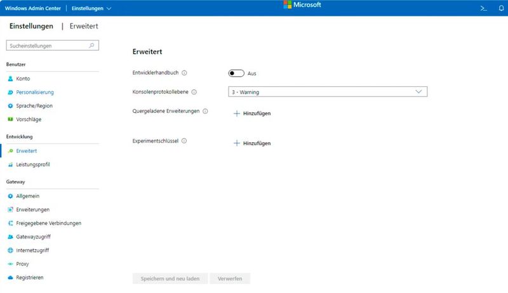Image resolution: width=508 pixels, height=293 pixels.
Task: Add an Experimentschlüssel via Hinzufügen
Action: [252, 143]
